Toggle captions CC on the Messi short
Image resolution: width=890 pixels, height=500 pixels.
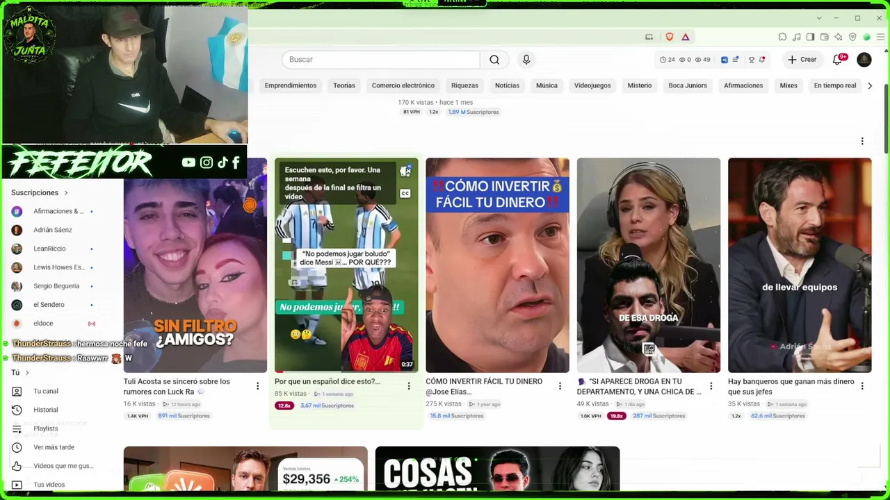[405, 193]
